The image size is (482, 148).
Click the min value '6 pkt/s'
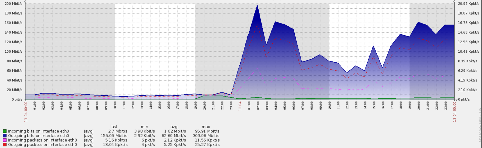[148, 140]
